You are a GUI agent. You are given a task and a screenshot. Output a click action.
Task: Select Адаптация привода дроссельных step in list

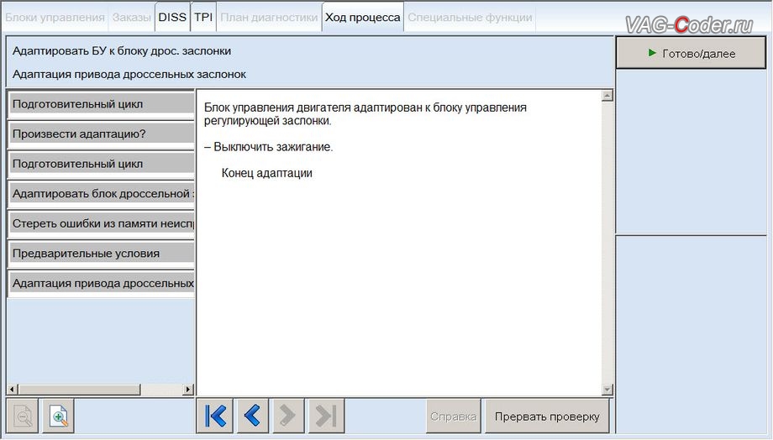point(101,283)
